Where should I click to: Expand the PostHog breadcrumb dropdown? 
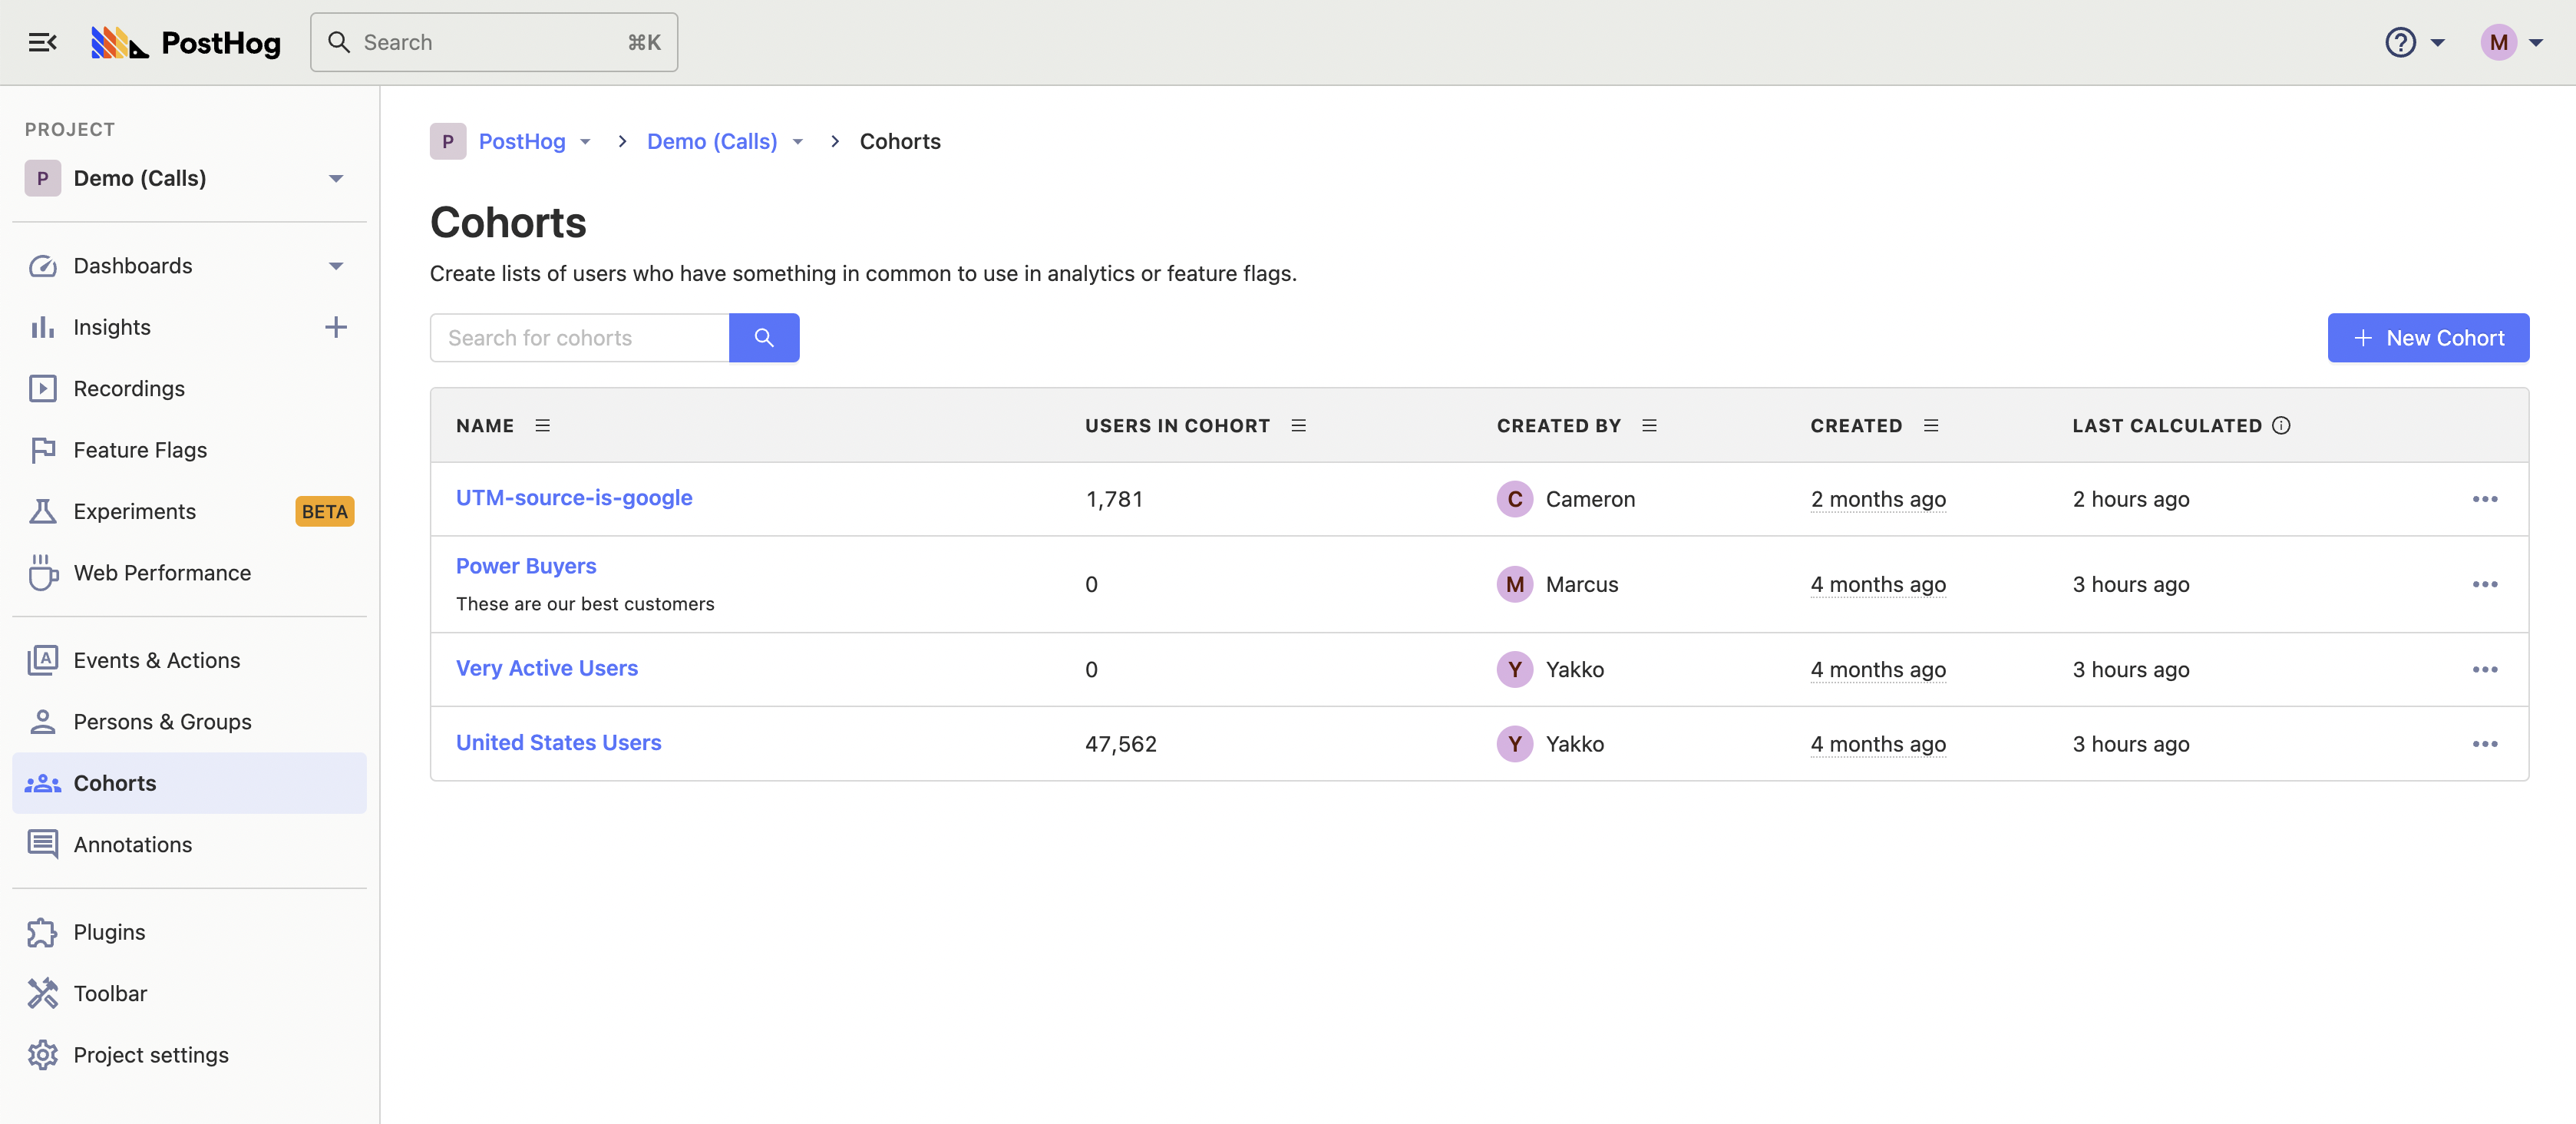pos(585,142)
